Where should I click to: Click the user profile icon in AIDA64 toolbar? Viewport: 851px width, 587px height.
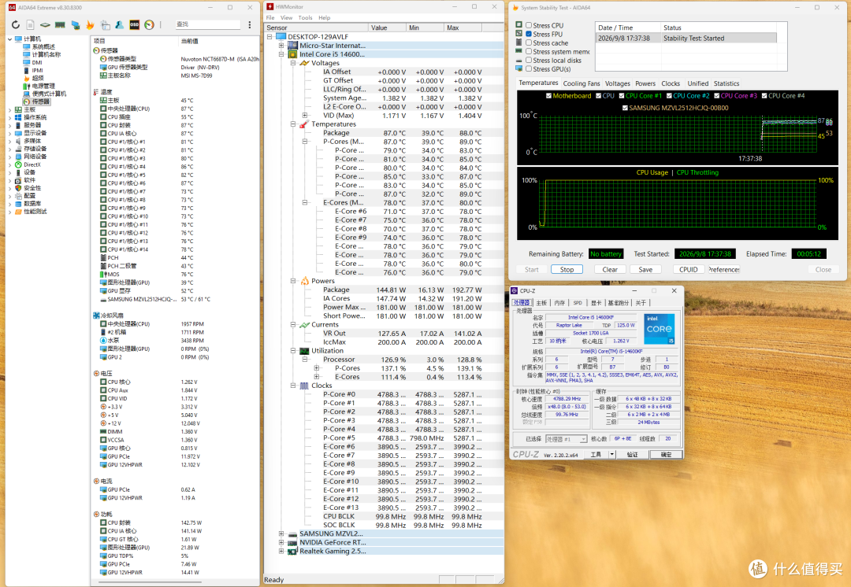pyautogui.click(x=120, y=25)
